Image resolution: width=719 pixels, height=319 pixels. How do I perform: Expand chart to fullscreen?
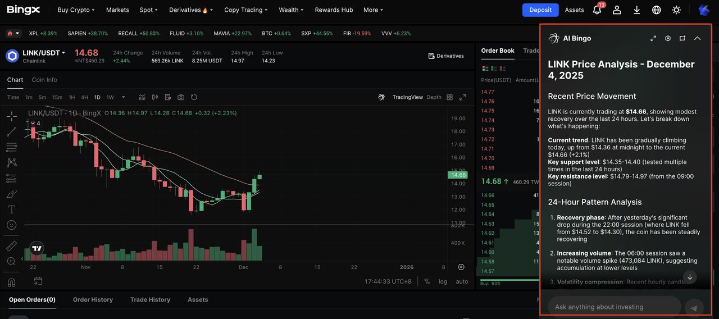[463, 97]
